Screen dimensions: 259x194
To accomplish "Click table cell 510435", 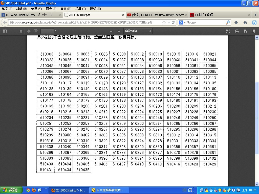I will point(82,170).
